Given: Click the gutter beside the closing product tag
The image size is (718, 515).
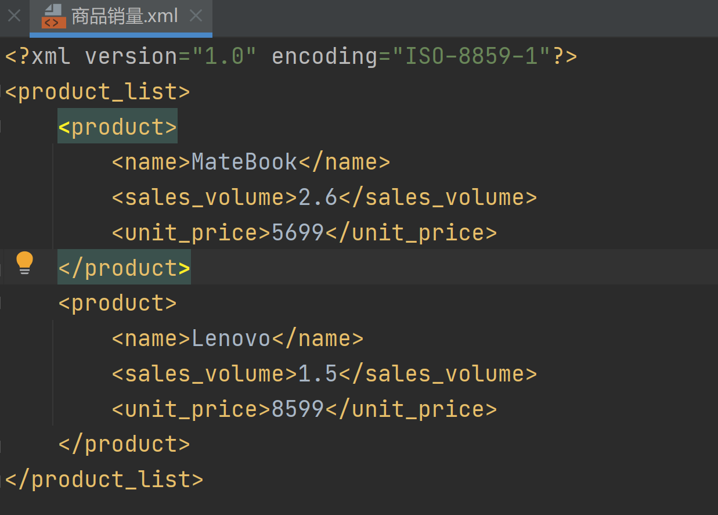Looking at the screenshot, I should pyautogui.click(x=44, y=267).
